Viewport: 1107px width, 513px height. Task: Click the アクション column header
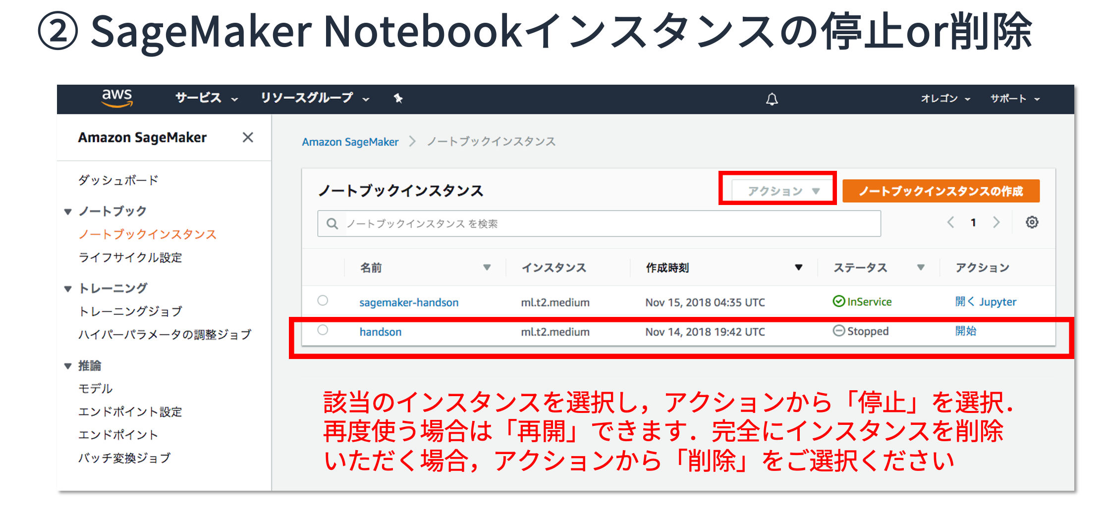pyautogui.click(x=982, y=268)
